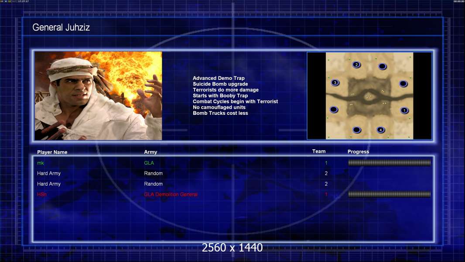The height and width of the screenshot is (262, 465).
Task: Click the 'Terrorists do more damage' line
Action: tap(226, 90)
